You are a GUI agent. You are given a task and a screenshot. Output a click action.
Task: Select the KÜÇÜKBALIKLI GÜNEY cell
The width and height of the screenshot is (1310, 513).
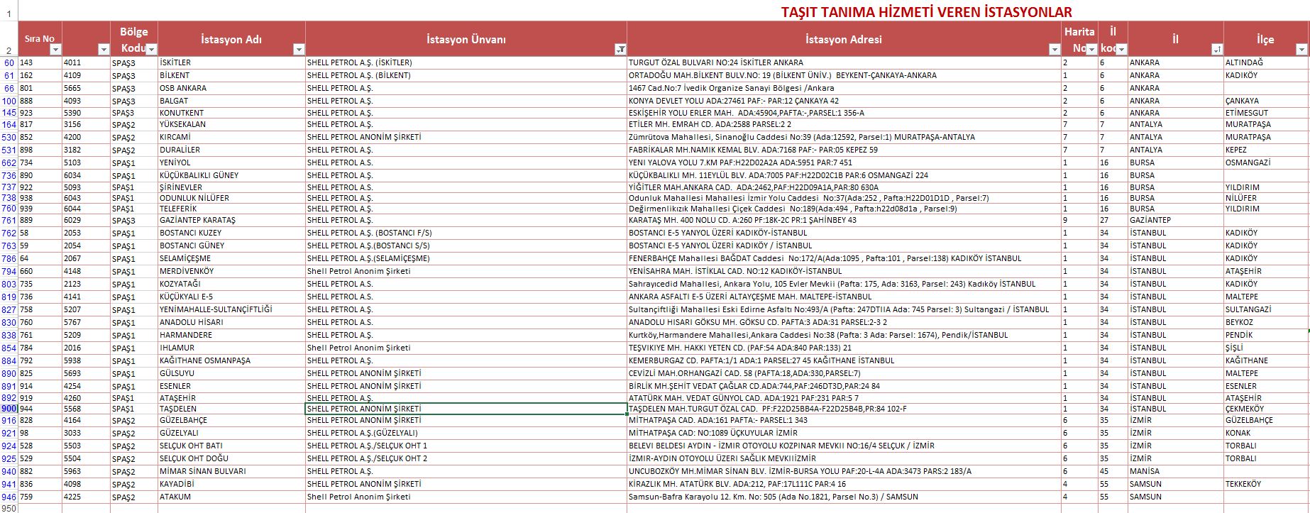[x=231, y=175]
